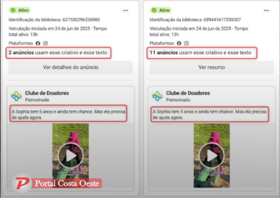Click Ativo status badge on ad 627530296326980
The width and height of the screenshot is (280, 198).
(x=19, y=10)
